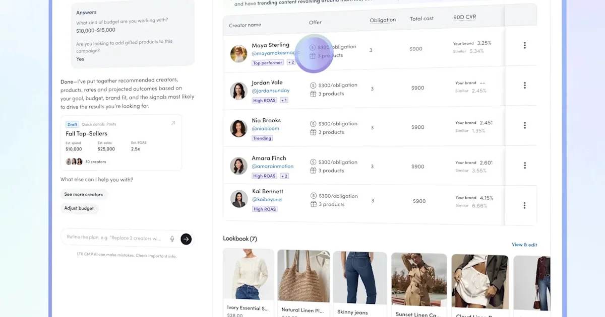Click the See more creators button

pos(84,195)
